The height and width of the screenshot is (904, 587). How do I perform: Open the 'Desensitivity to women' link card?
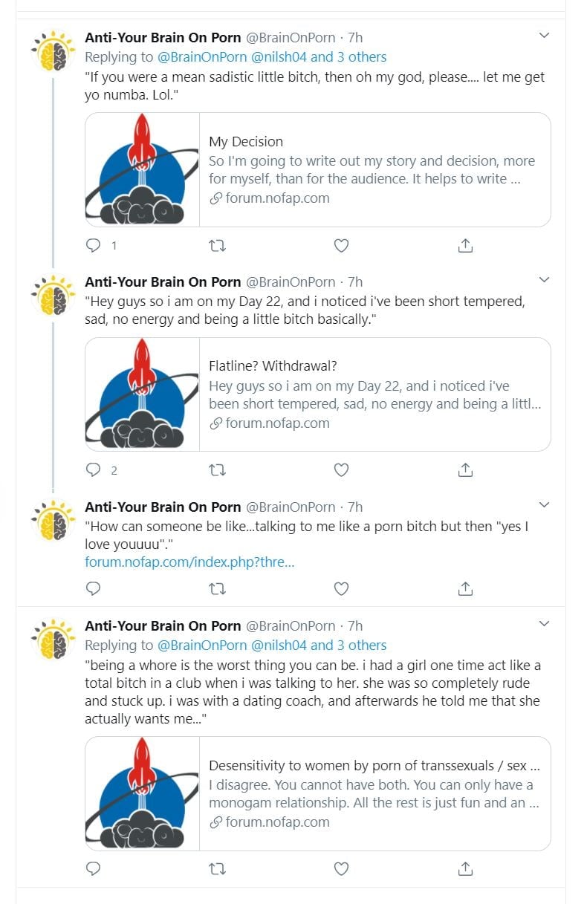pos(317,793)
